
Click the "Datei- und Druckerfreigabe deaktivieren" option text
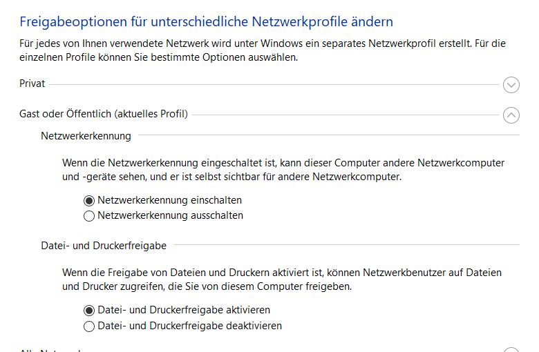point(189,326)
